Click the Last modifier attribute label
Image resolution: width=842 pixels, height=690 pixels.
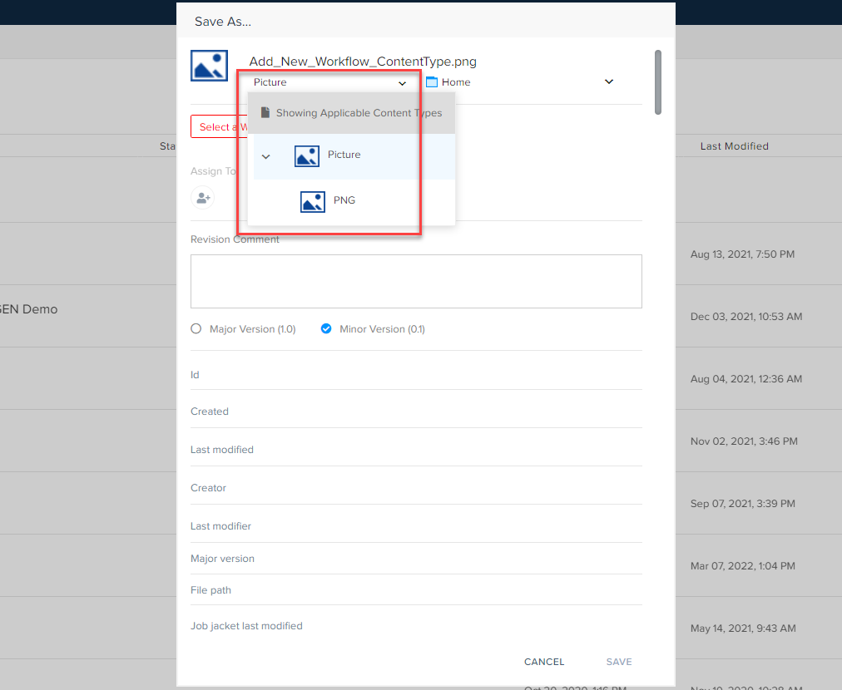(x=220, y=526)
